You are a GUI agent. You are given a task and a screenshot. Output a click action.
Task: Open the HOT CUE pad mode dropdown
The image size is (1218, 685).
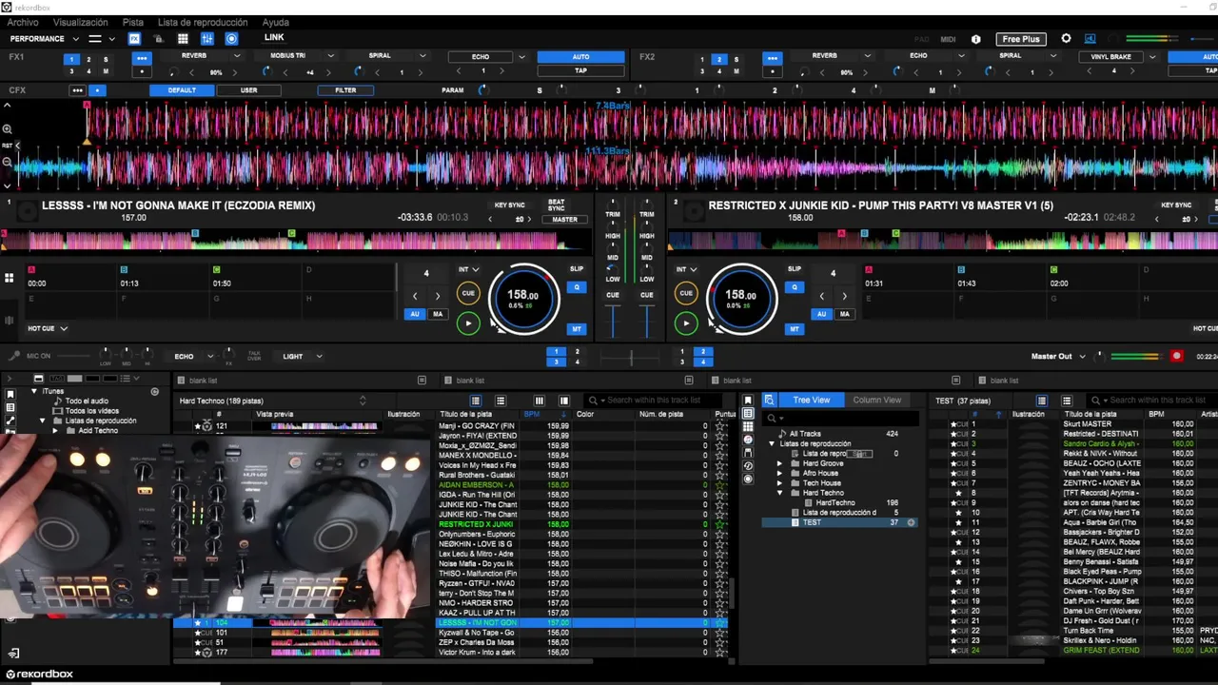click(x=47, y=328)
